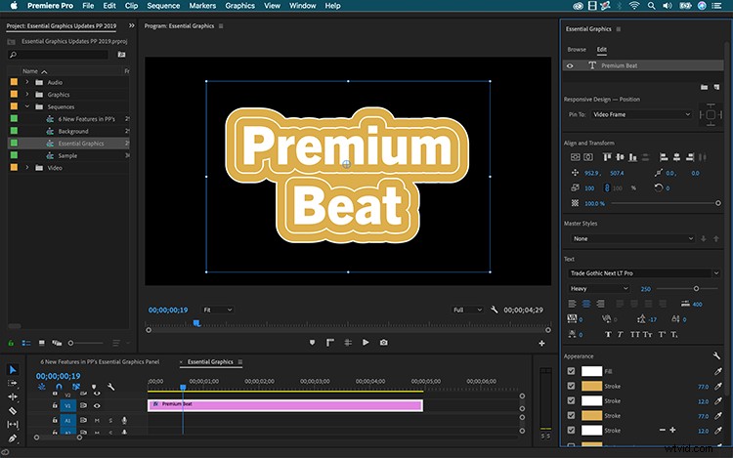The image size is (733, 458).
Task: Select the Pen tool in timeline toolbar
Action: [x=13, y=438]
